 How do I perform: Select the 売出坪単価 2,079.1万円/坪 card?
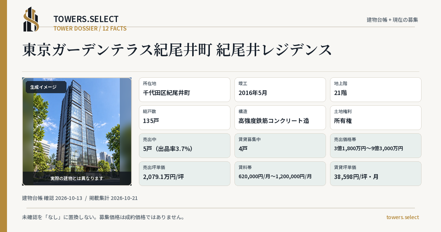tap(184, 173)
